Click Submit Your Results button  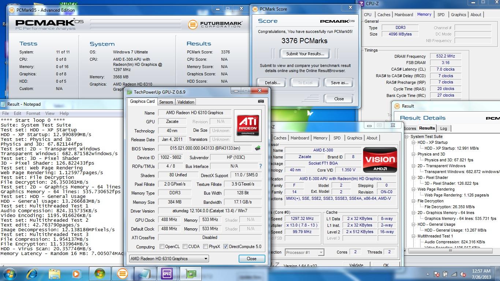click(305, 54)
